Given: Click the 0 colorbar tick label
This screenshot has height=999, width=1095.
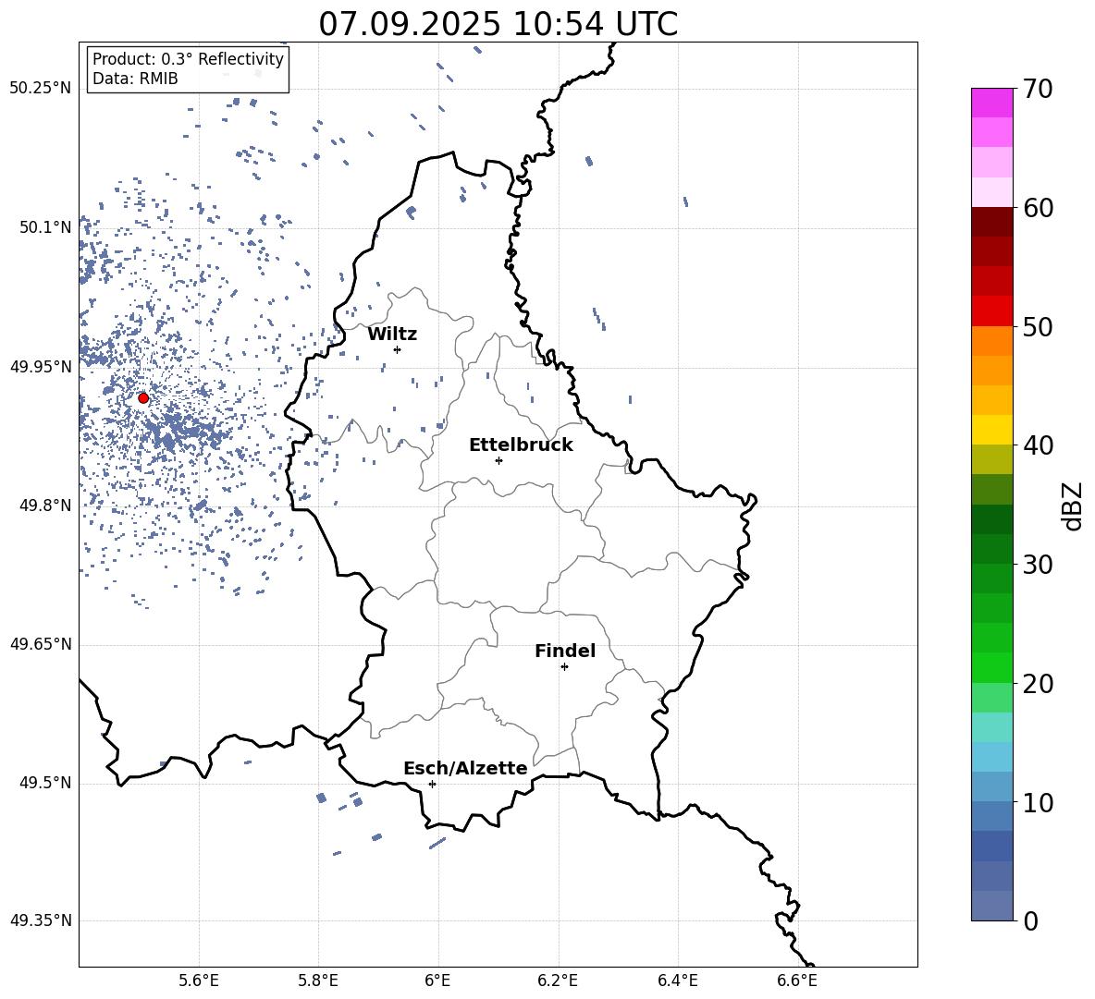Looking at the screenshot, I should coord(1031,920).
